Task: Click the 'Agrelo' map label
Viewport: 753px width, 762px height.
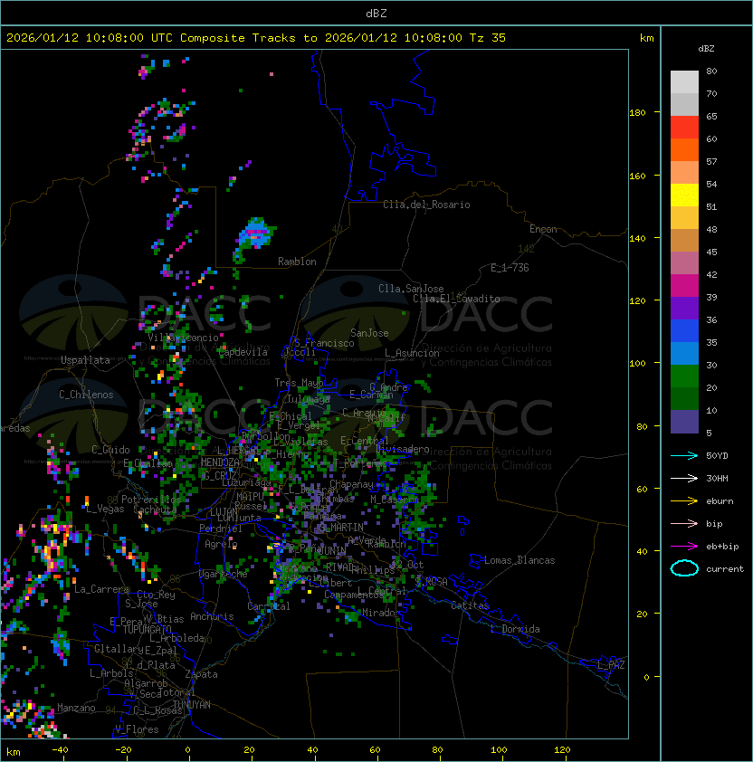Action: [x=221, y=544]
